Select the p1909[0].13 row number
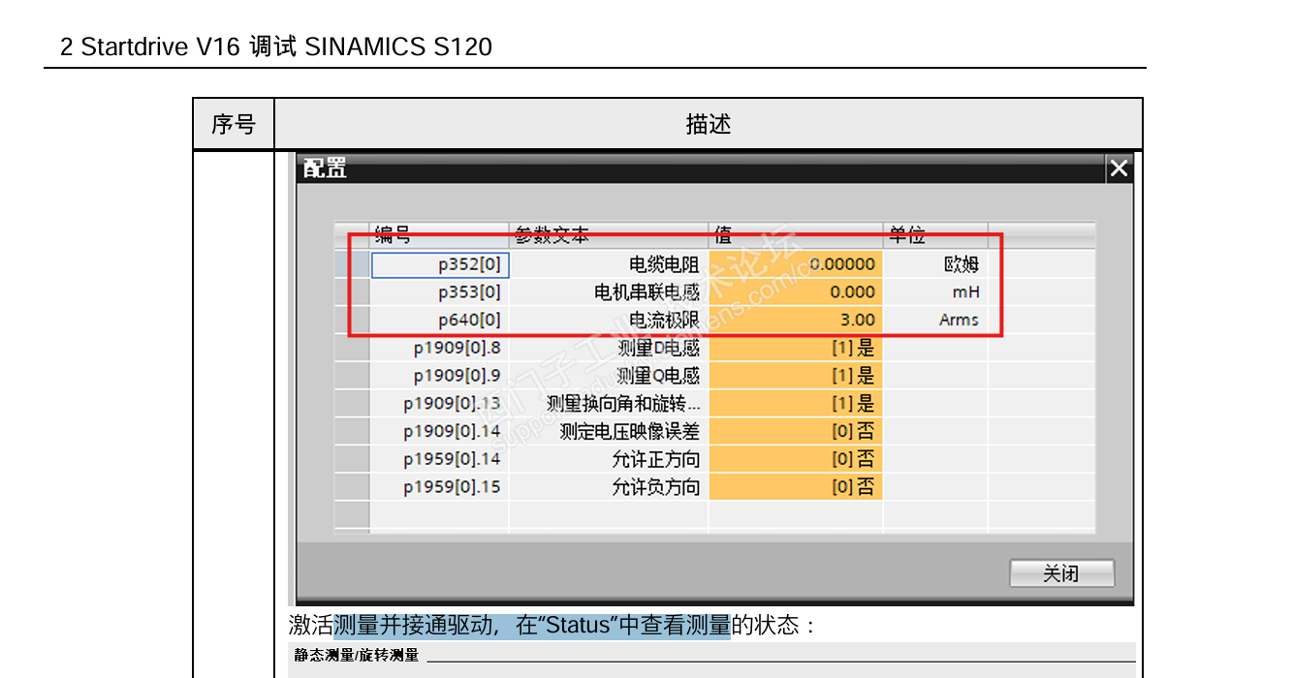 coord(440,404)
